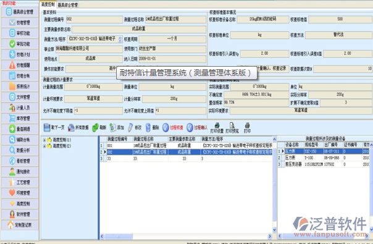The image size is (373, 244).
Task: Click the 刷新 refresh toolbar icon
Action: point(95,128)
